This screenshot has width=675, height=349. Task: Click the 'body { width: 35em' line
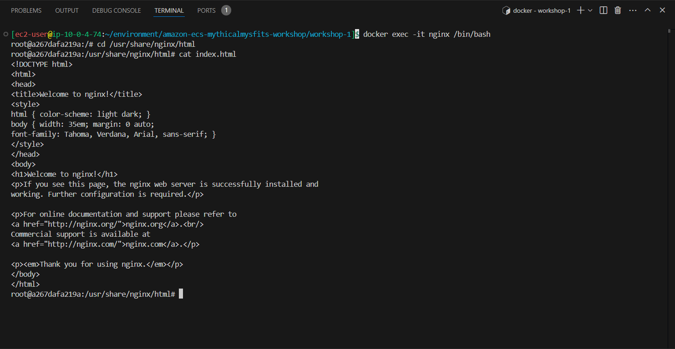[83, 124]
